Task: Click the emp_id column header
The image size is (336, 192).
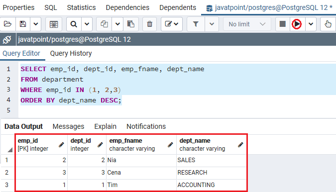Action: [x=42, y=144]
